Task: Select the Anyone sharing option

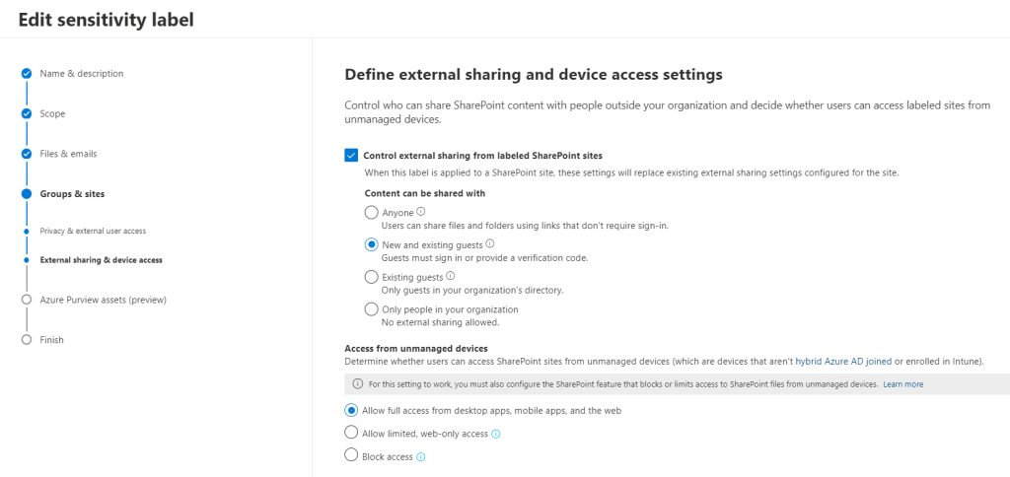Action: tap(371, 213)
